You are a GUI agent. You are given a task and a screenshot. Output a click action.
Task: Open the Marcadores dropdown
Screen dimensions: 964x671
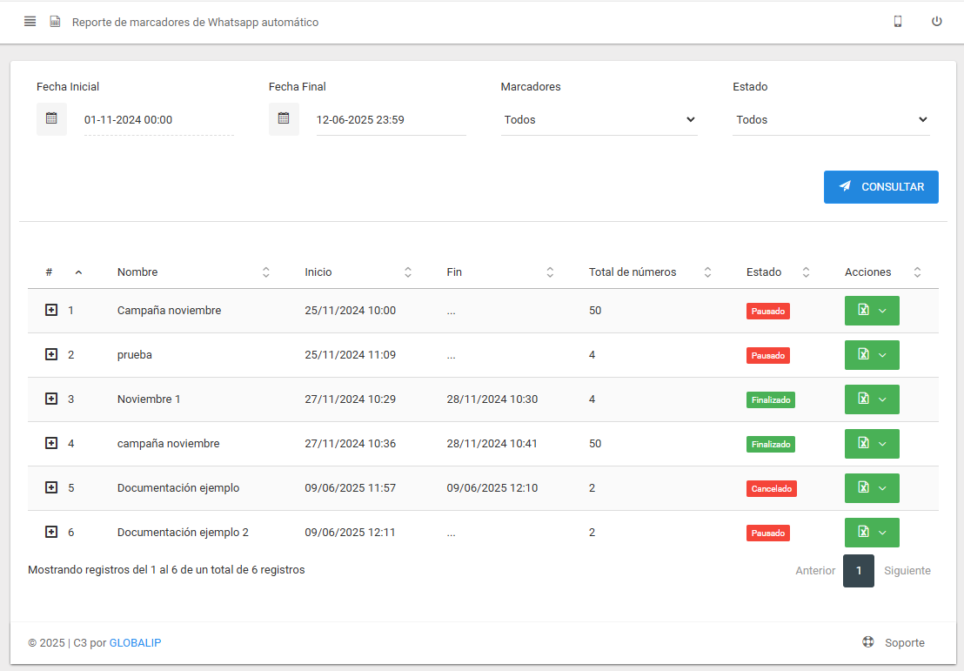pos(599,120)
